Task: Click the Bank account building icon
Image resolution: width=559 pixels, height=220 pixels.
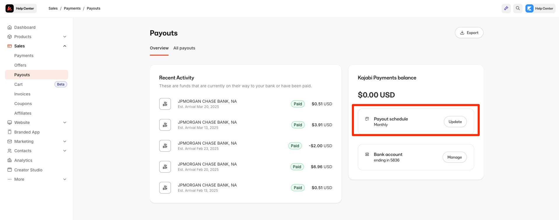Action: (367, 154)
